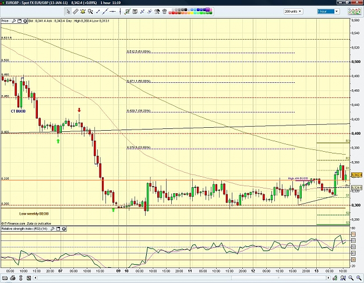Click the current price tag 8,342.4

356,175
